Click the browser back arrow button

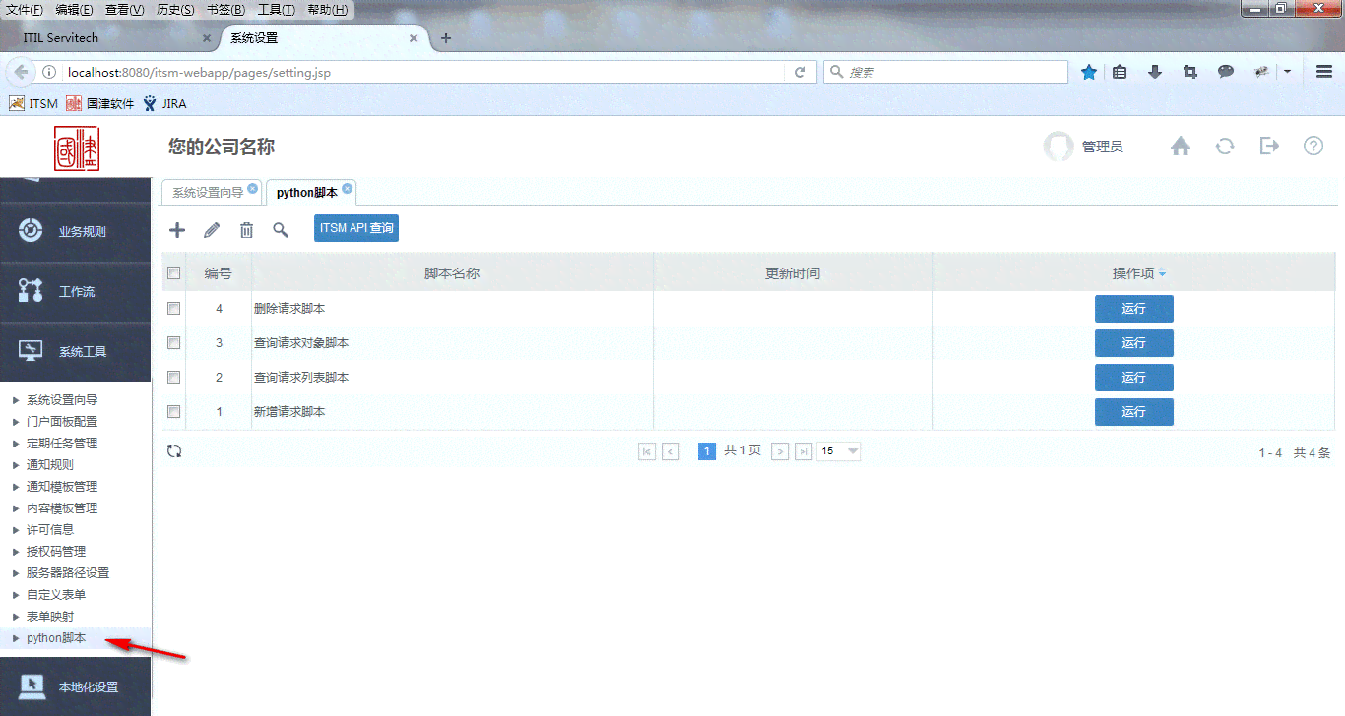click(x=21, y=72)
